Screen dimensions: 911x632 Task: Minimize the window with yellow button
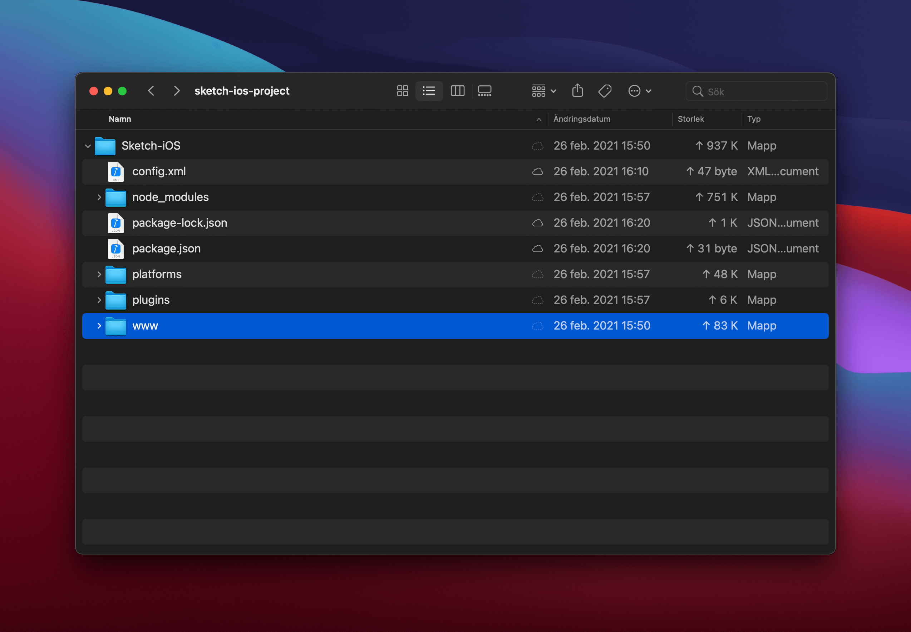tap(108, 91)
